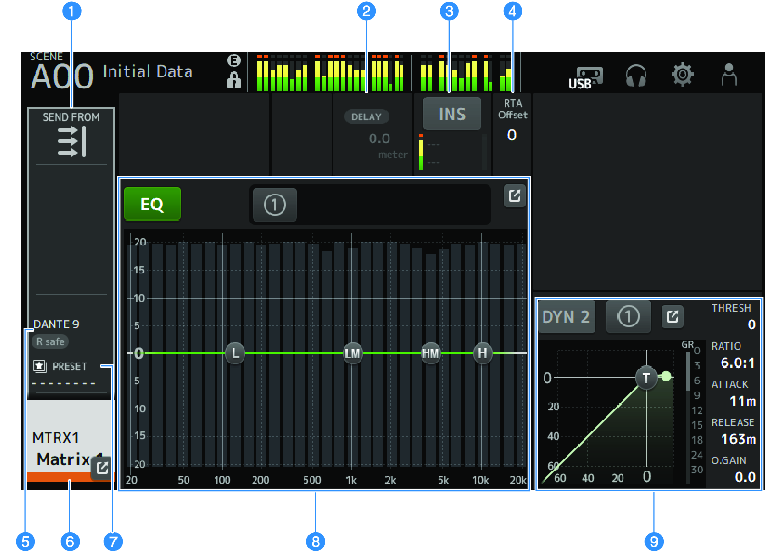Screen dimensions: 772x551
Task: Click the user login icon
Action: click(x=728, y=75)
